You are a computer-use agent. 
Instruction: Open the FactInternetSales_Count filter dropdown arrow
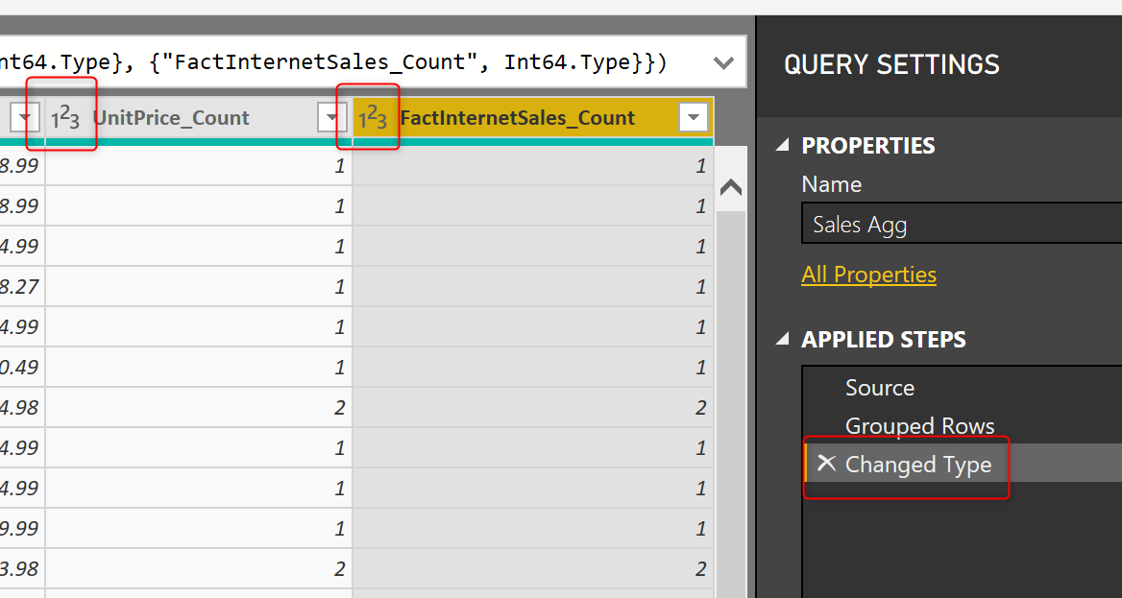694,117
